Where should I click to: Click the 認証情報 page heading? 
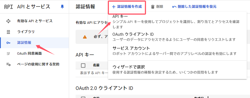85,6
